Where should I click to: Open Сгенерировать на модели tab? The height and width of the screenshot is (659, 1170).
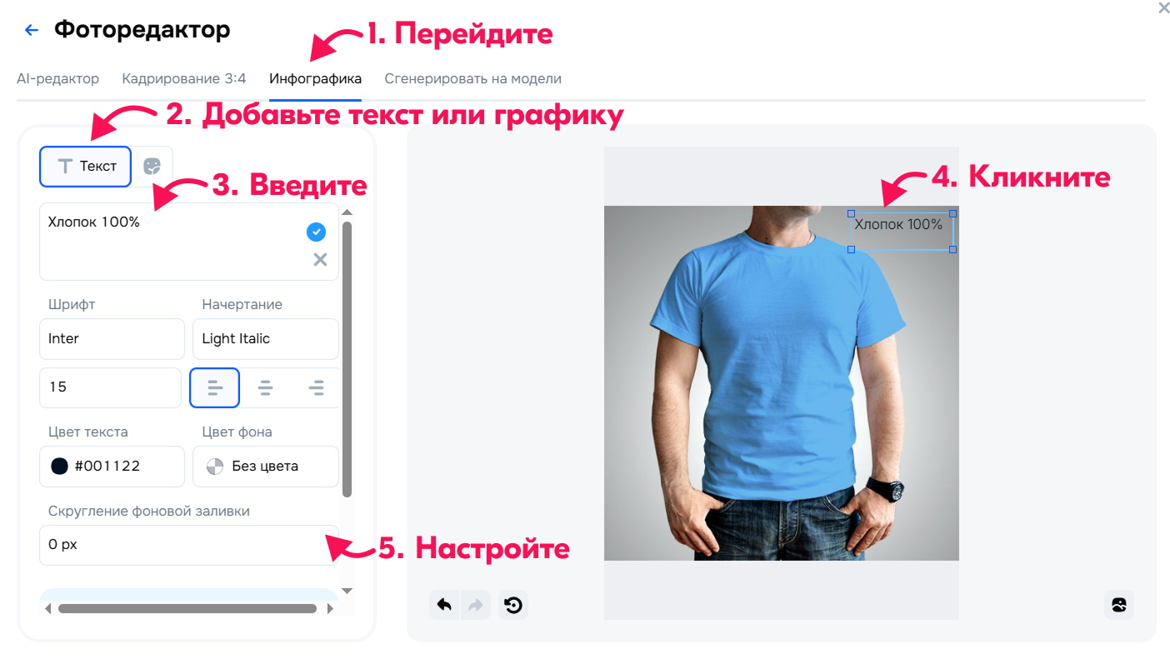472,79
